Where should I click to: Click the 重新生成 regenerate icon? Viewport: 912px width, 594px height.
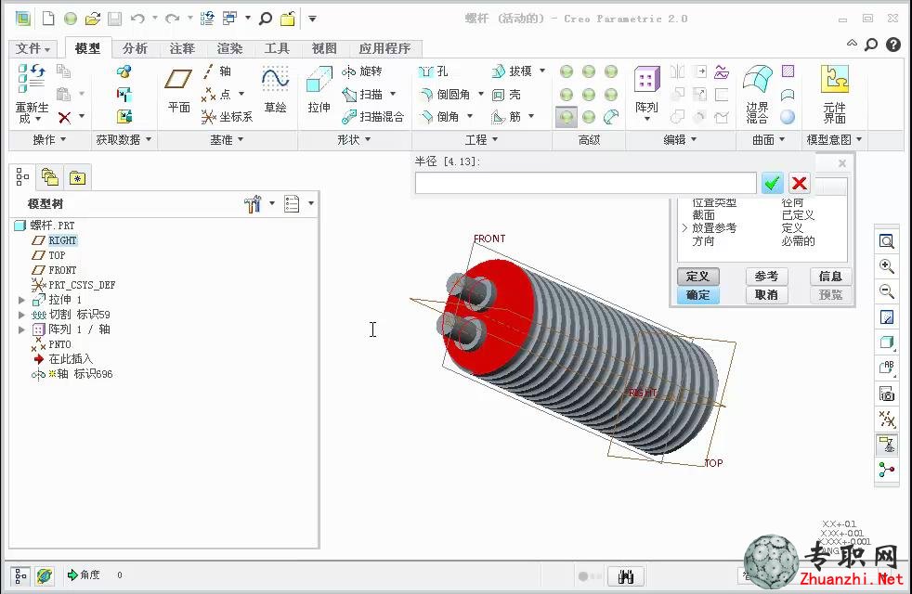32,94
